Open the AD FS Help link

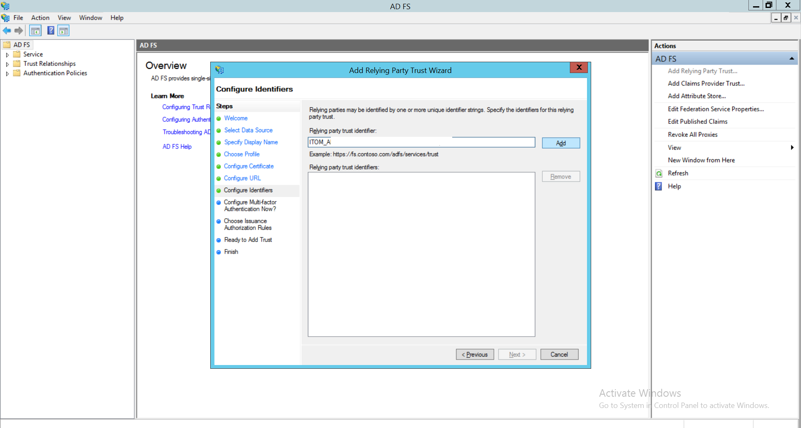(177, 146)
